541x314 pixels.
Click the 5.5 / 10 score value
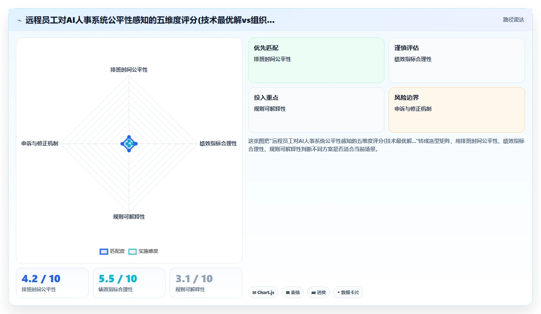pos(118,279)
